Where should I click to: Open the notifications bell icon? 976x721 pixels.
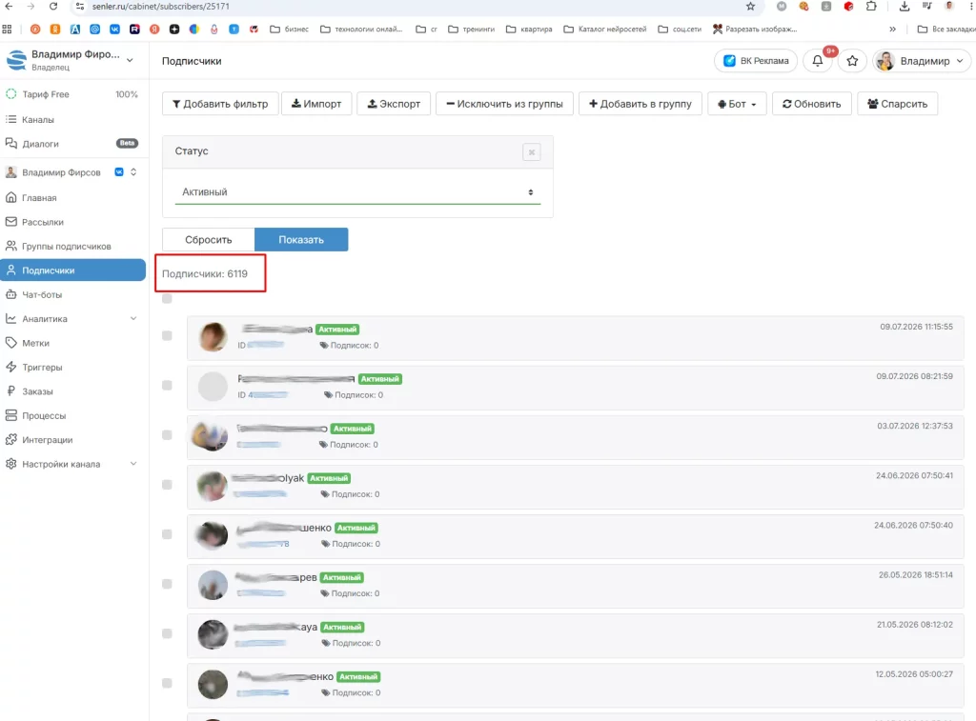pyautogui.click(x=817, y=61)
